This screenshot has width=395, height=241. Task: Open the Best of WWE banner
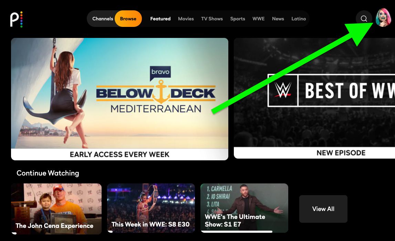tap(314, 98)
